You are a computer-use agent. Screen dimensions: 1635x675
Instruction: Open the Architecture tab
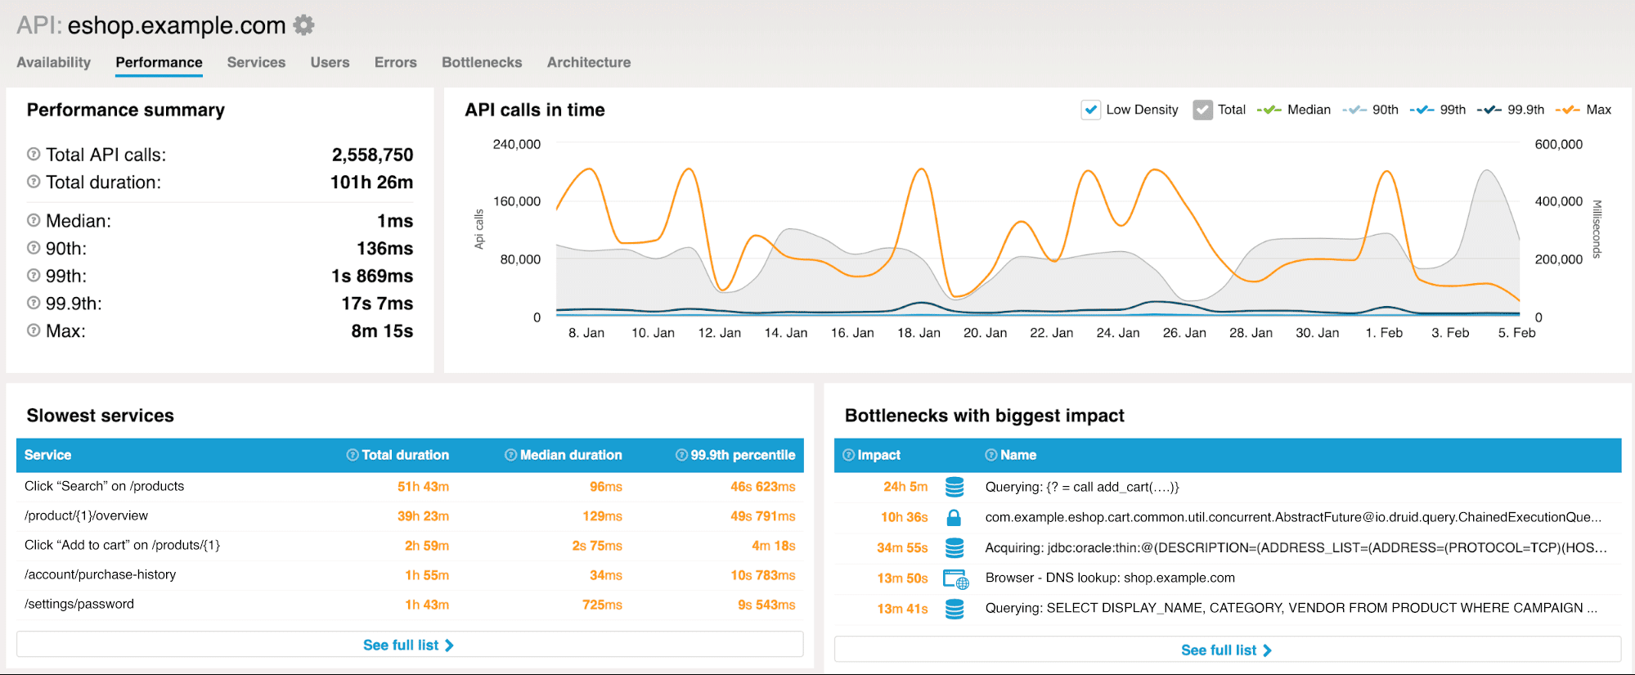[x=589, y=62]
